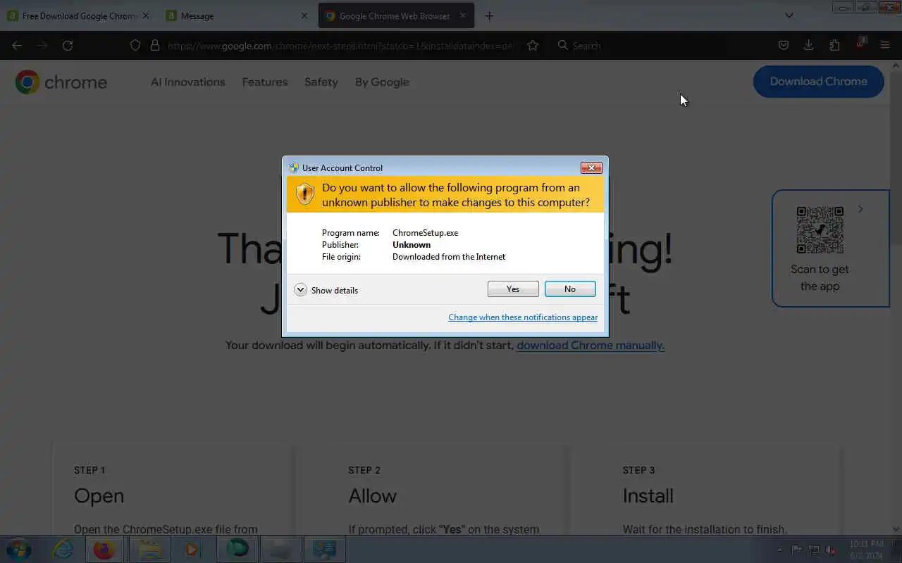Show hidden system tray icons
The height and width of the screenshot is (563, 902).
[x=779, y=550]
